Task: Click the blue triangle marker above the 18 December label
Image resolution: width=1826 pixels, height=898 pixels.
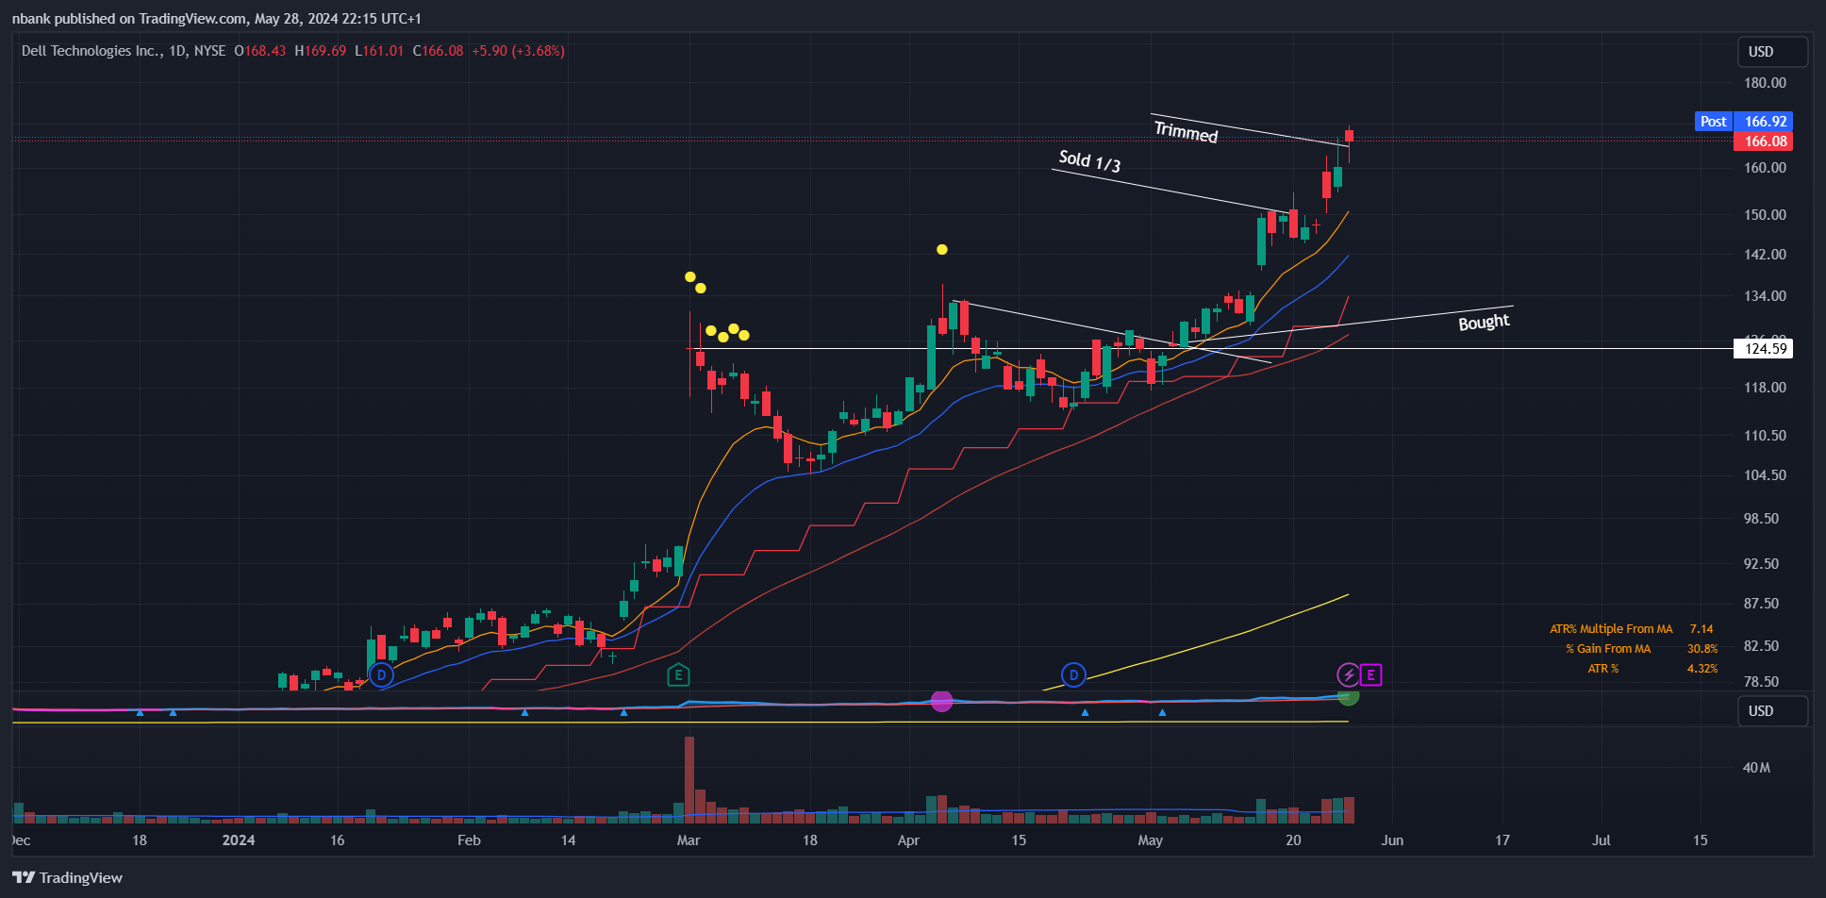Action: 140,712
